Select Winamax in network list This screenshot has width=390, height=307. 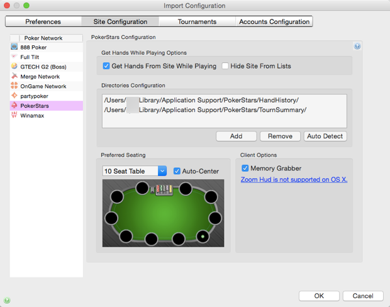(47, 115)
